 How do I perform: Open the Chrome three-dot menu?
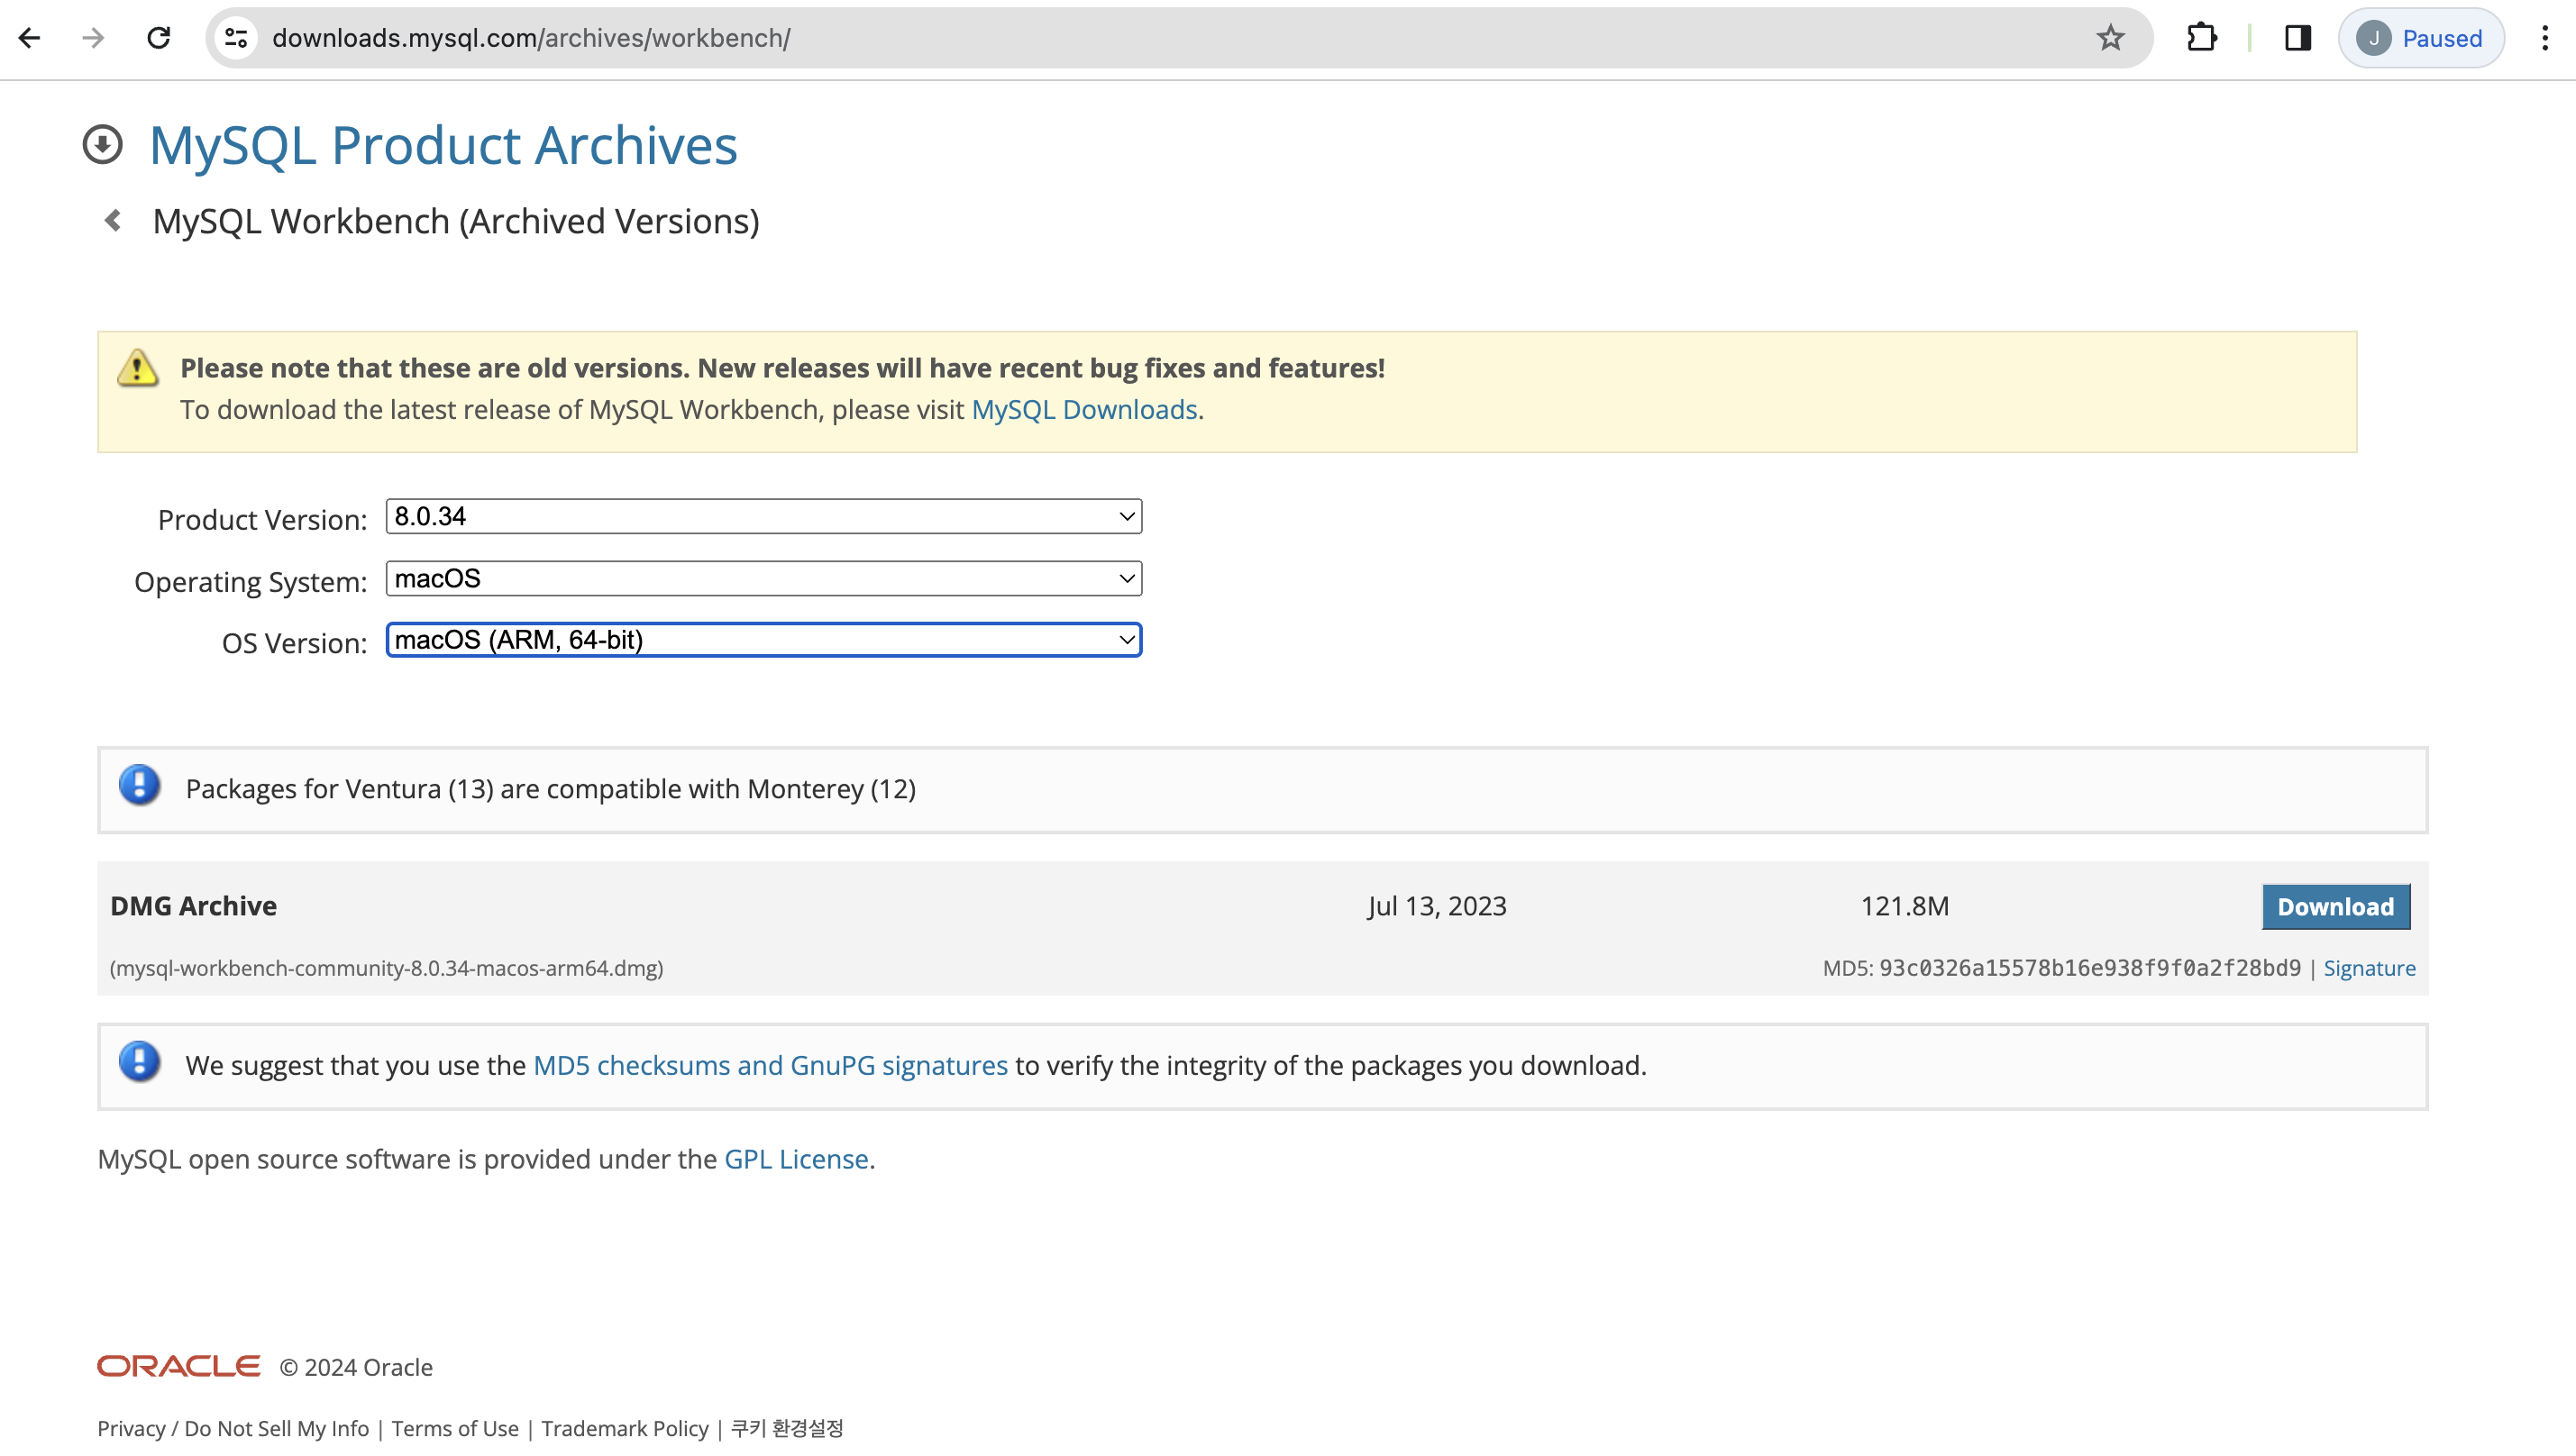click(2544, 38)
